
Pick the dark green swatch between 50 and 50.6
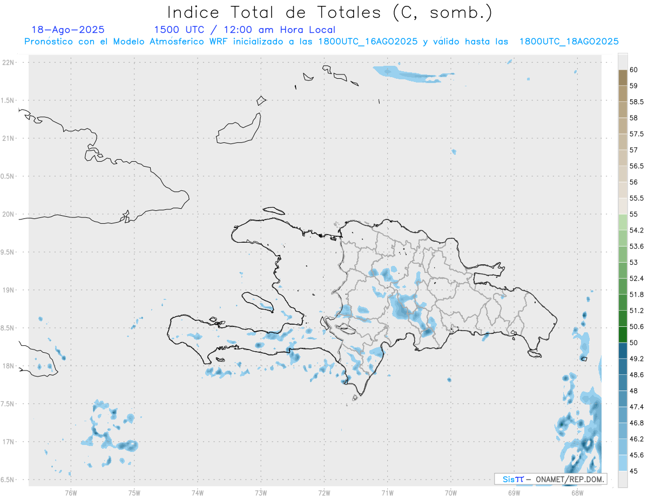pos(623,334)
